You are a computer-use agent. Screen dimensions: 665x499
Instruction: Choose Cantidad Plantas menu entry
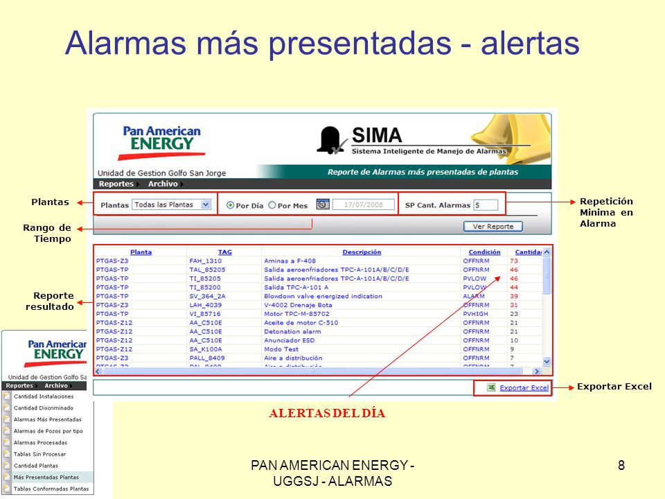[35, 466]
